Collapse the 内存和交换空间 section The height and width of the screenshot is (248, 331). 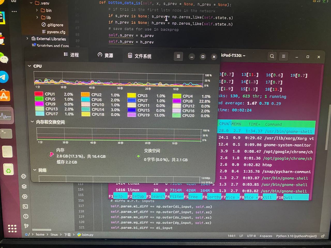tap(32, 122)
